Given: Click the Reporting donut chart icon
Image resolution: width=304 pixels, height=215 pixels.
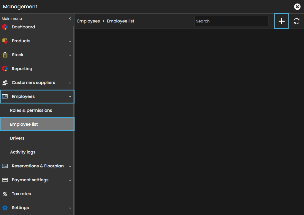Looking at the screenshot, I should pyautogui.click(x=5, y=69).
